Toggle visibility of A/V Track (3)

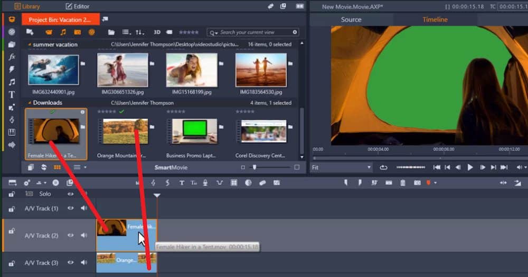point(70,263)
